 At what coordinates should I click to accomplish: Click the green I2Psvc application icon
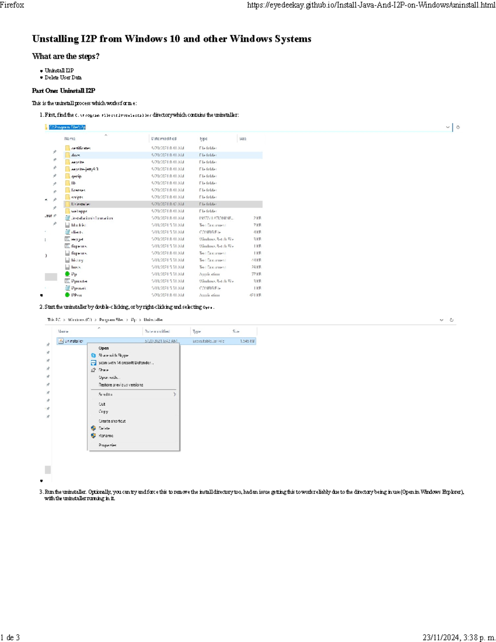67,295
